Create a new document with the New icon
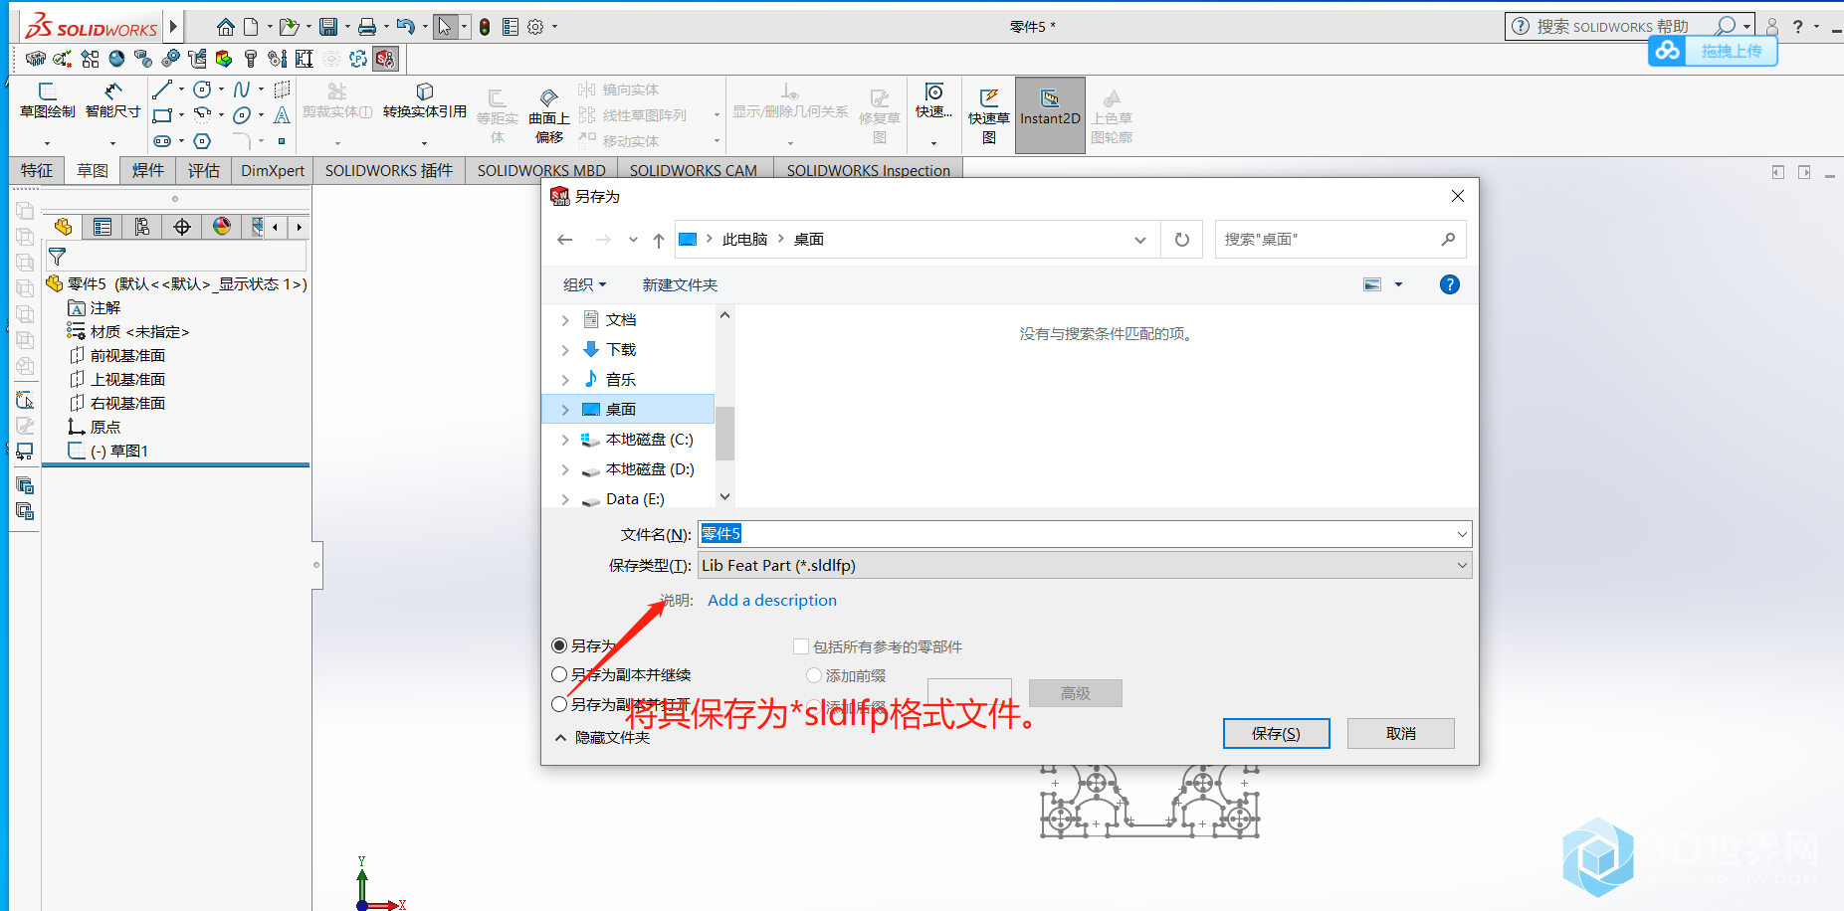Viewport: 1844px width, 911px height. [x=251, y=27]
